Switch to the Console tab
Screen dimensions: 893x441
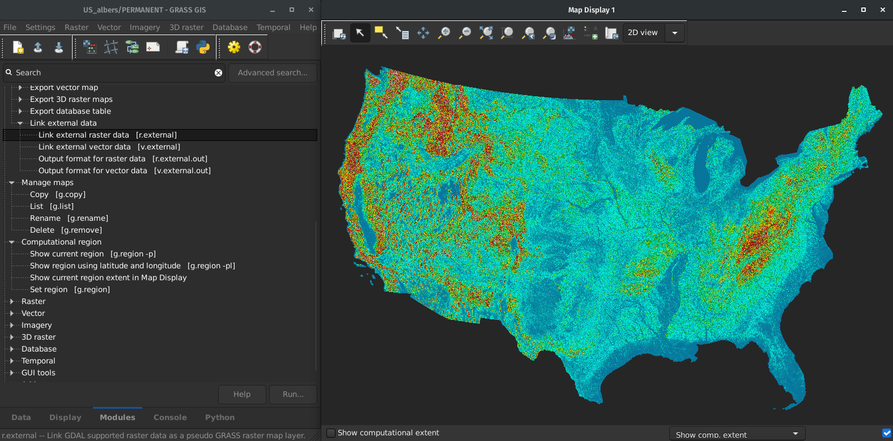[x=170, y=418]
